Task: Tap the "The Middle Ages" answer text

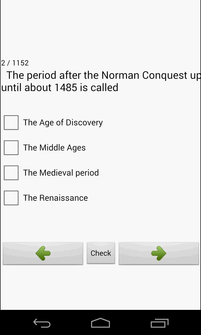Action: click(54, 148)
